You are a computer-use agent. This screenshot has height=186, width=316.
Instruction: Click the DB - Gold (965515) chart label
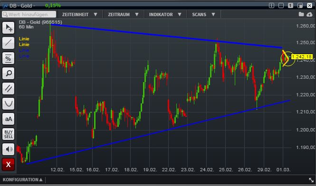(x=40, y=22)
